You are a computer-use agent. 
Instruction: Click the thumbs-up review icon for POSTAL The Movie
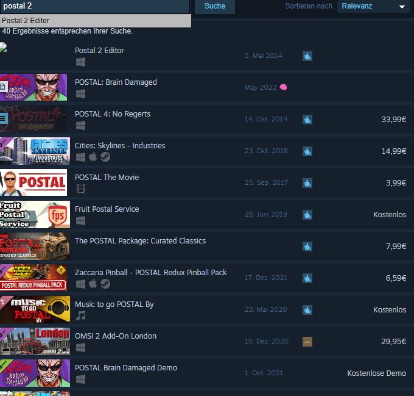coord(307,183)
